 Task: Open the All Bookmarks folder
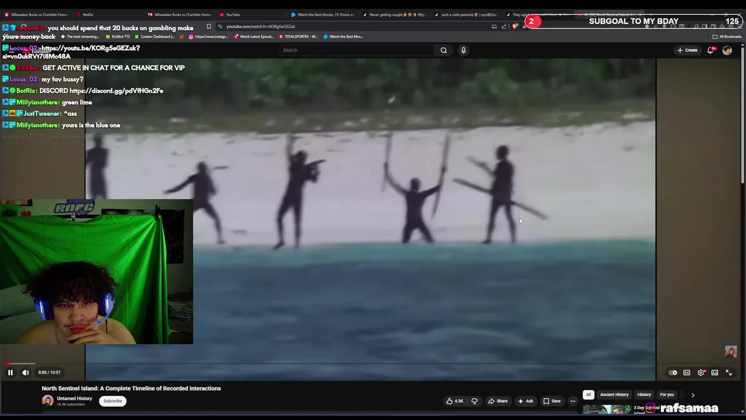pyautogui.click(x=727, y=37)
